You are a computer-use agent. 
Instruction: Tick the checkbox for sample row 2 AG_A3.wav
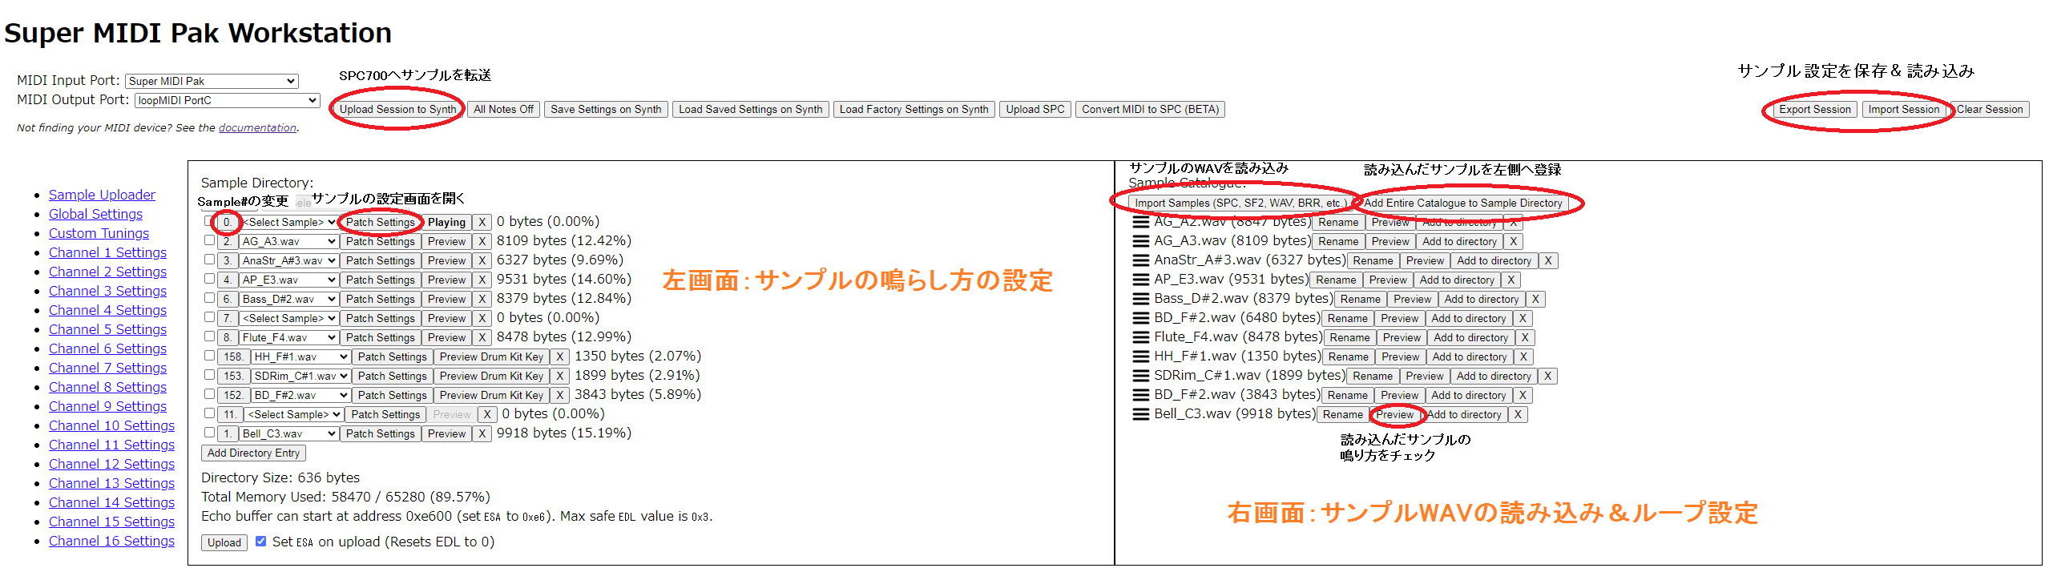pos(209,240)
